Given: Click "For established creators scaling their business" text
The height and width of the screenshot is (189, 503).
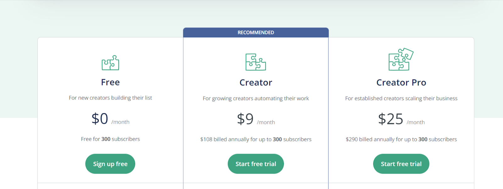Looking at the screenshot, I should pos(401,99).
